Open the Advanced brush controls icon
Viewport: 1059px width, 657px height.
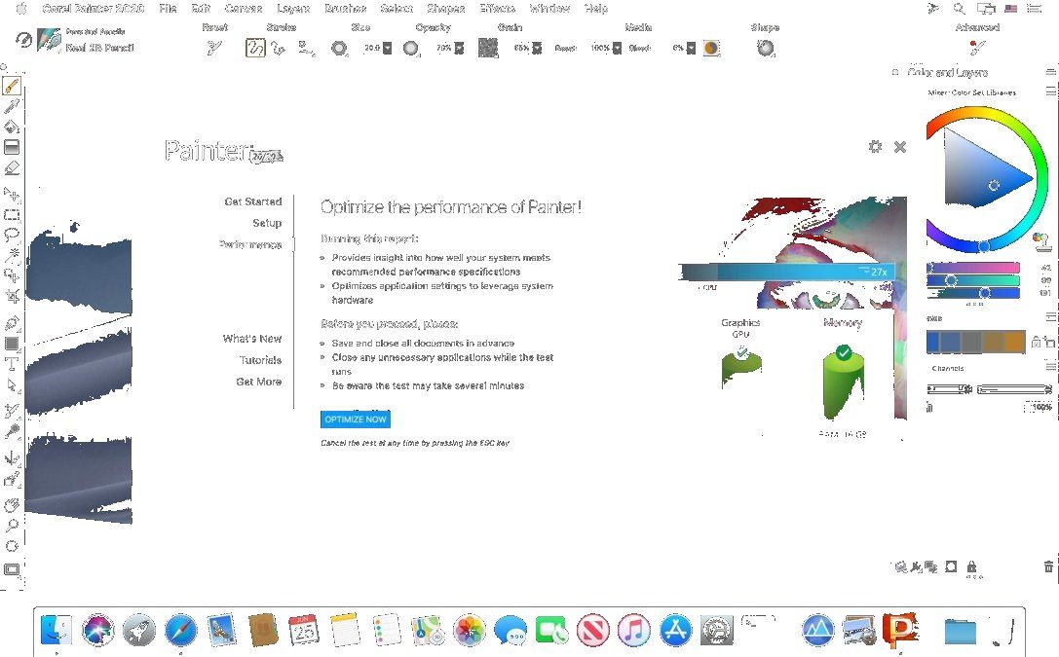[x=976, y=48]
